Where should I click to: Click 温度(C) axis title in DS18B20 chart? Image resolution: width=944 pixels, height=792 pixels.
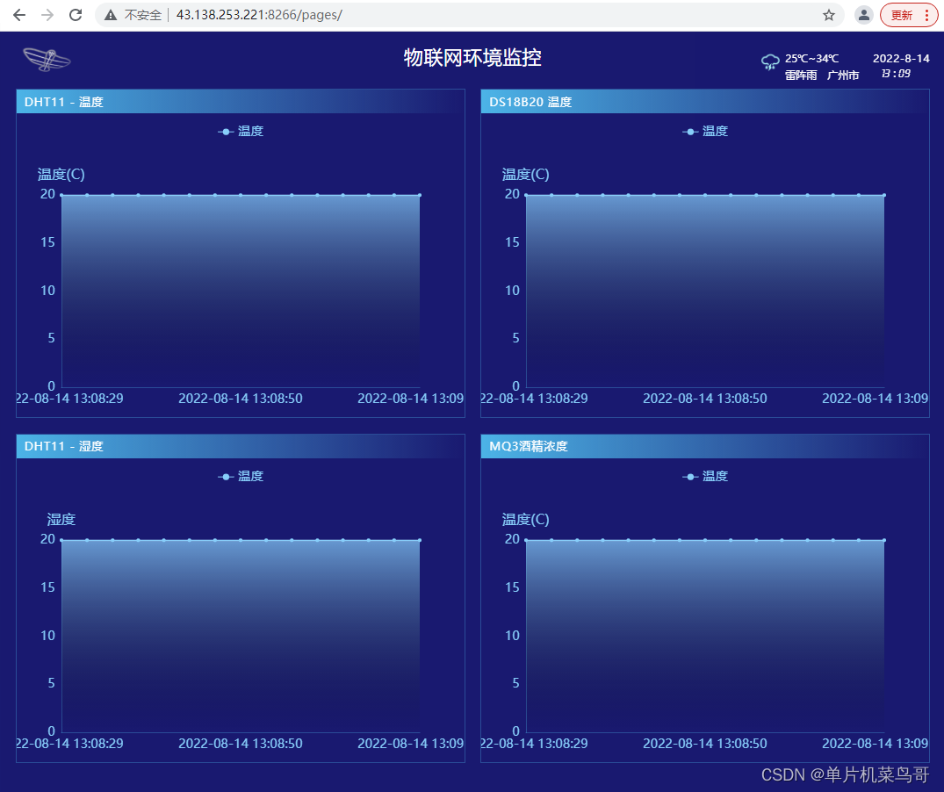(x=526, y=175)
